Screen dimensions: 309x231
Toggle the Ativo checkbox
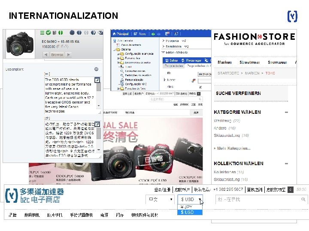[x=200, y=87]
